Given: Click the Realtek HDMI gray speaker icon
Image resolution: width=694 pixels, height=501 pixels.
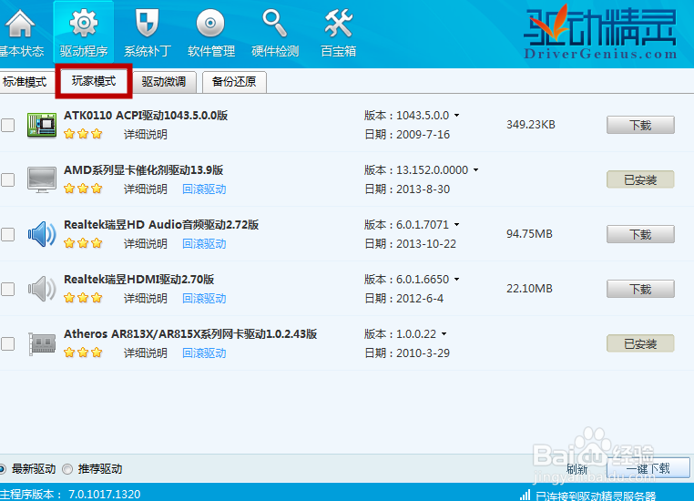Looking at the screenshot, I should 42,289.
